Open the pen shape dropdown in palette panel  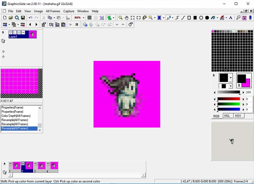(x=231, y=78)
